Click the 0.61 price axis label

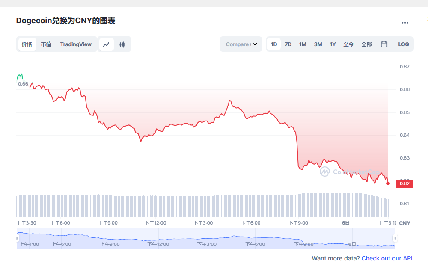pos(404,204)
